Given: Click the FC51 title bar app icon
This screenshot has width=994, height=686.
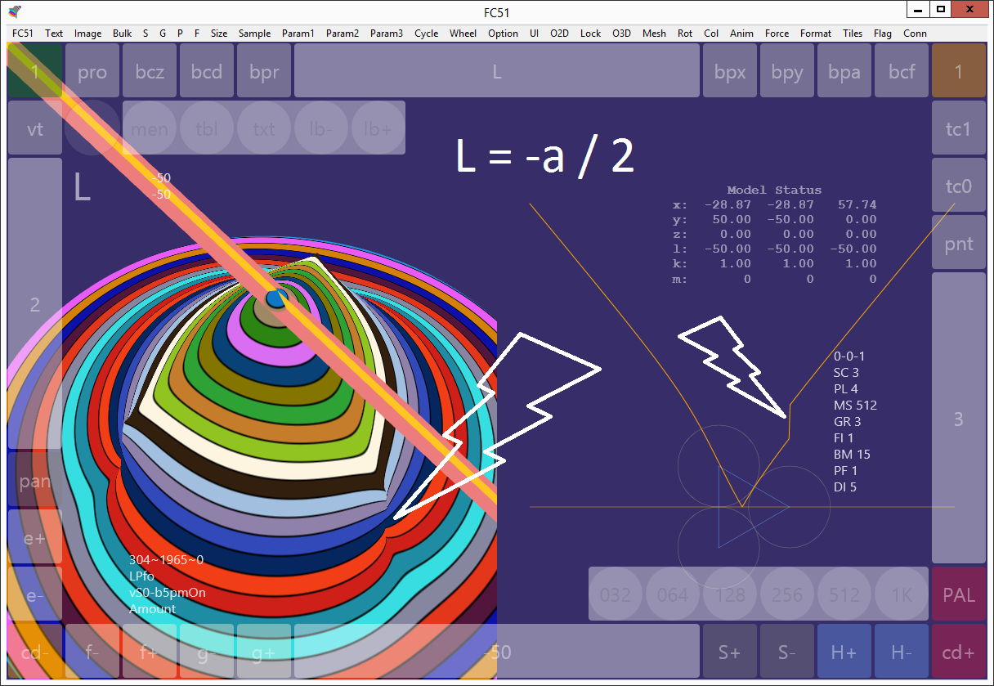Looking at the screenshot, I should [x=16, y=11].
